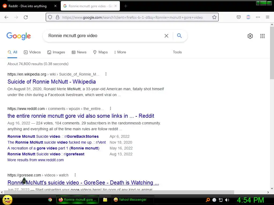
Task: Click the horizontal scrollbar right arrow
Action: coord(268,192)
